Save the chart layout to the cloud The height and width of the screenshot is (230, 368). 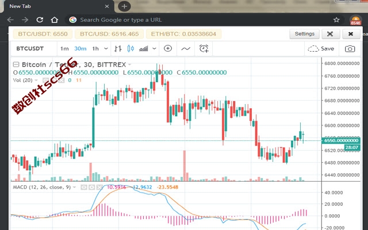321,48
